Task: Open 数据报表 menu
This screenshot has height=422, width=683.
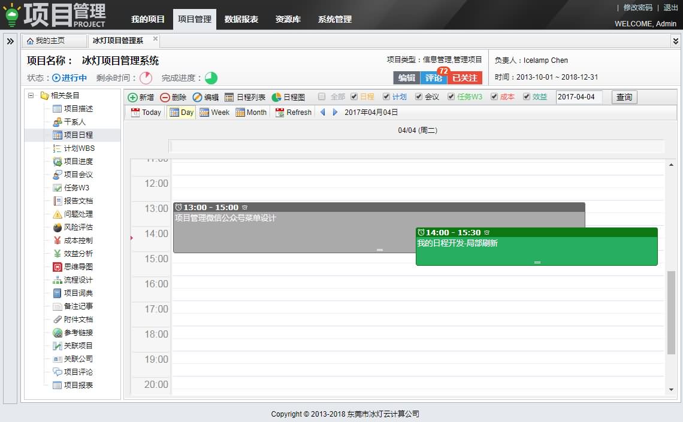Action: tap(241, 19)
